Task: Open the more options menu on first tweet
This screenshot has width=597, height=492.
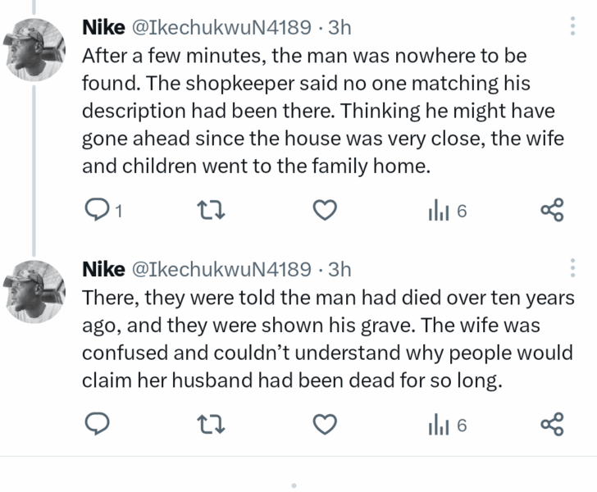Action: click(572, 28)
